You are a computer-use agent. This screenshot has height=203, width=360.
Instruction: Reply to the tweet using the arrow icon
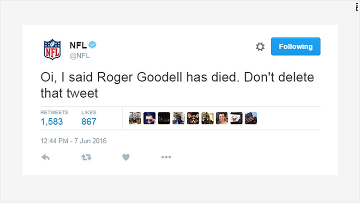click(46, 158)
